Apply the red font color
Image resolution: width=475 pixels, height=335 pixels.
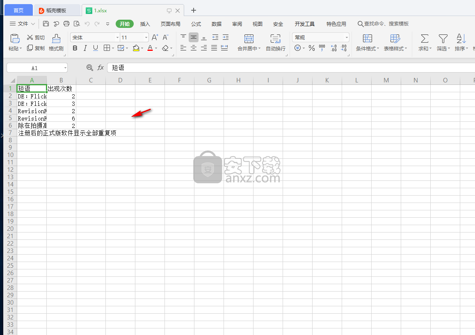tap(150, 48)
